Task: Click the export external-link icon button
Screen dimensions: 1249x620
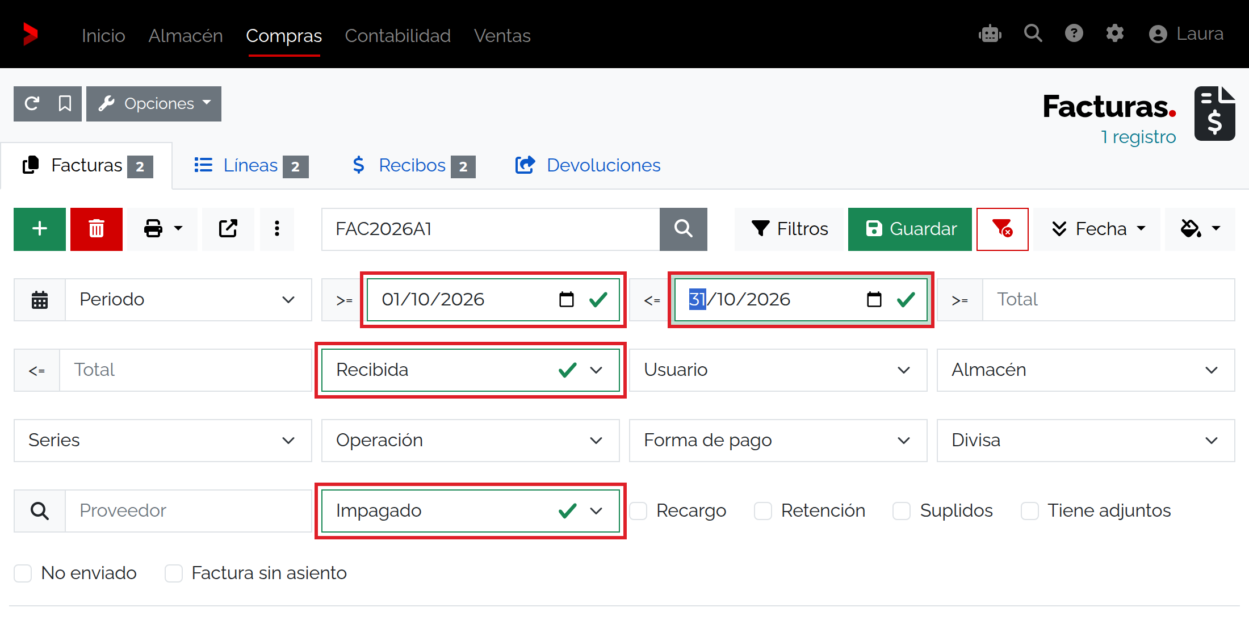Action: click(228, 229)
